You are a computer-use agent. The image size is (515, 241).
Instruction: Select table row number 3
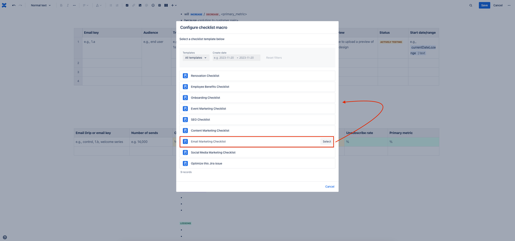78,72
